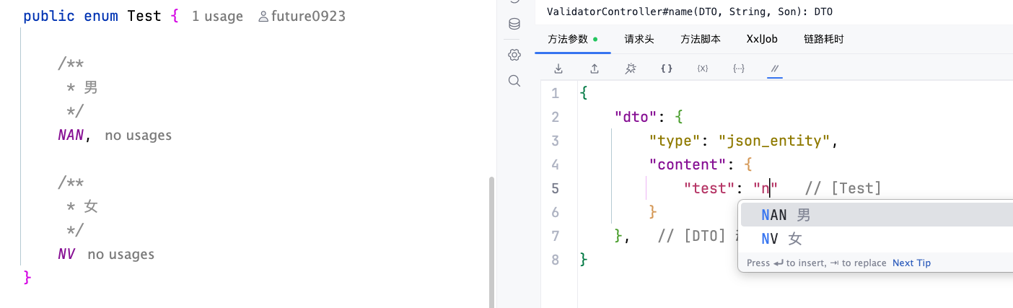Click the "type" key in JSON editor
This screenshot has height=308, width=1013.
tap(676, 141)
